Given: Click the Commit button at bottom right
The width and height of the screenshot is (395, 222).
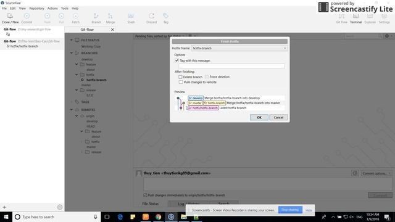Looking at the screenshot, I should click(380, 195).
